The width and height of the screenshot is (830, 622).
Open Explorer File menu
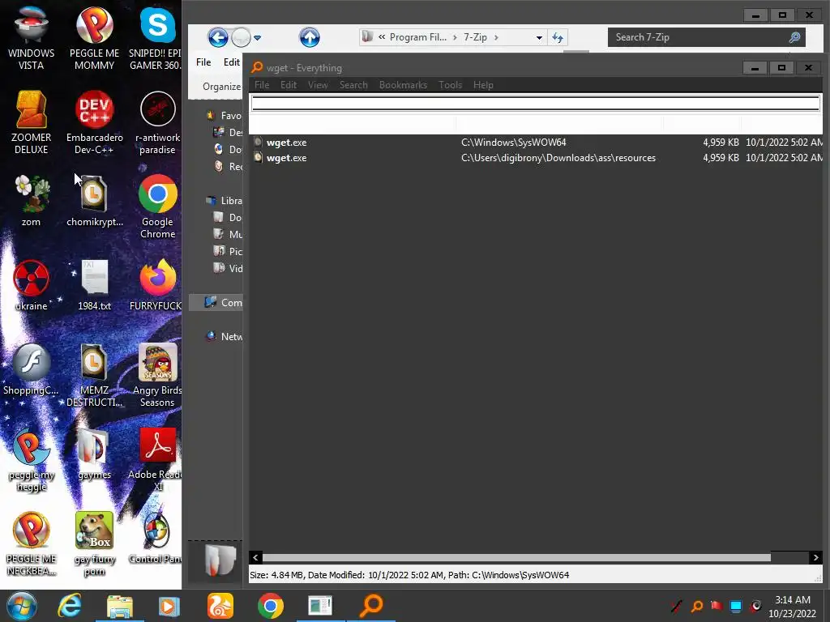[x=203, y=62]
